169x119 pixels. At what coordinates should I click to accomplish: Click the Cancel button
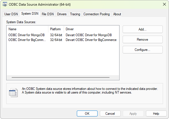coord(110,114)
